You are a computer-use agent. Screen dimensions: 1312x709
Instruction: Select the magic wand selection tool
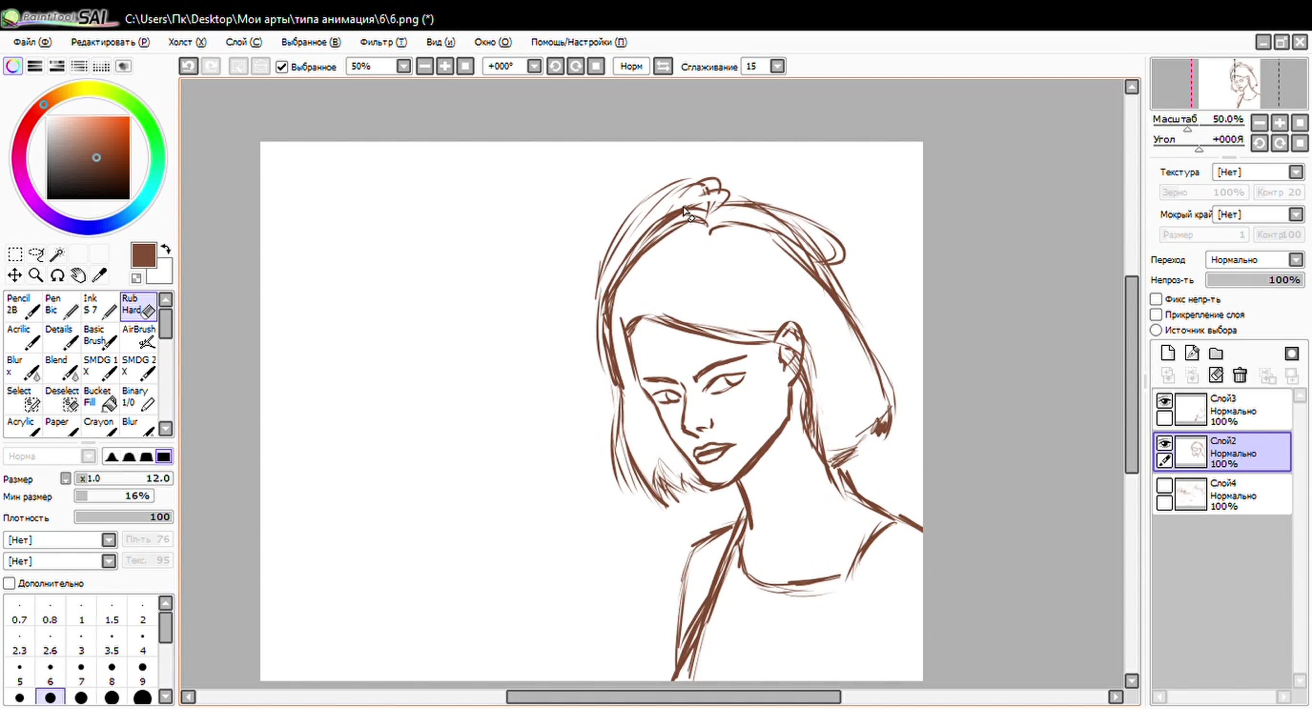[57, 254]
